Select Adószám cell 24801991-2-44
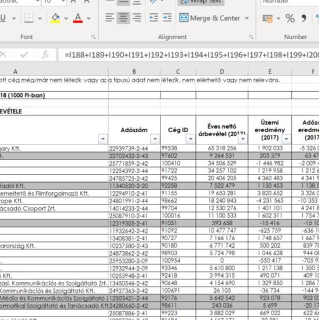319x320 pixels. [134, 201]
